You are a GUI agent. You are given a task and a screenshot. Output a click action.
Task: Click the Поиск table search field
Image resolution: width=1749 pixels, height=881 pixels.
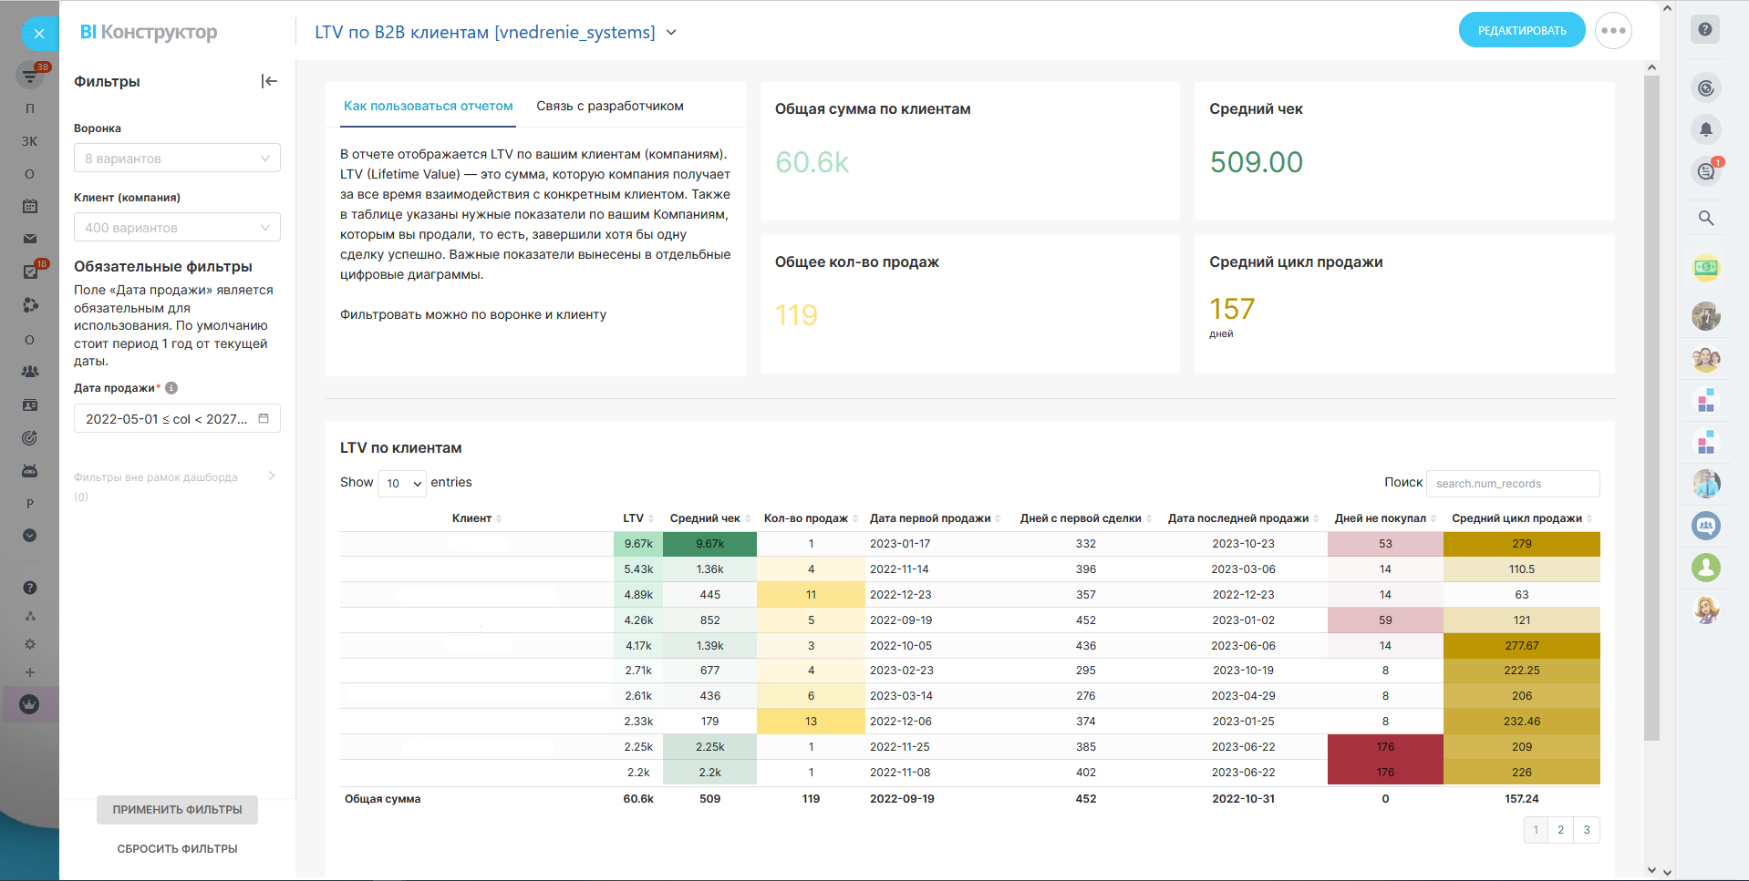point(1512,484)
